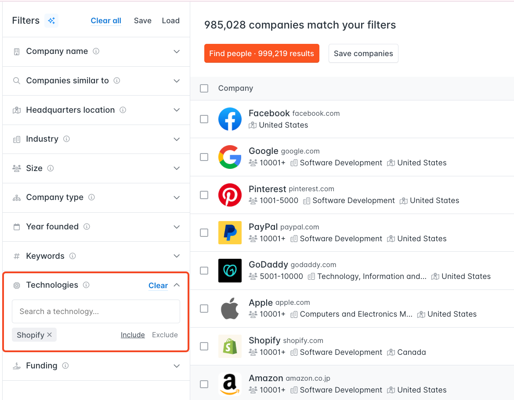Clear the Technologies filter
This screenshot has width=514, height=400.
(158, 286)
